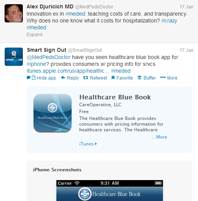Click the Buffer stack icon
The height and width of the screenshot is (201, 198).
(139, 78)
